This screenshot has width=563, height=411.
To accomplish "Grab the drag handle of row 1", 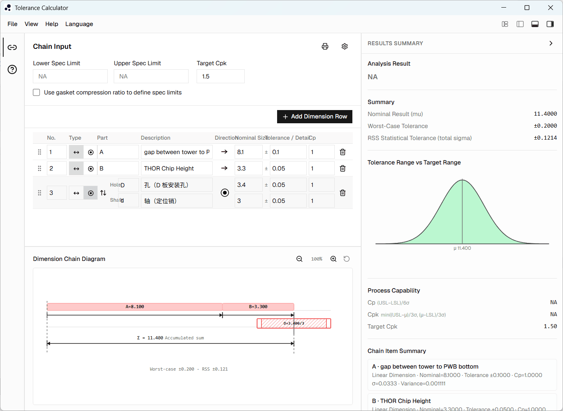I will [40, 152].
